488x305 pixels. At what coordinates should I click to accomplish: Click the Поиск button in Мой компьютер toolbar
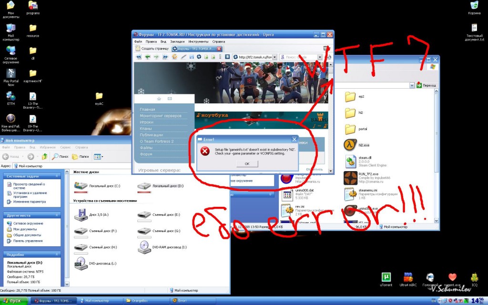pyautogui.click(x=60, y=156)
